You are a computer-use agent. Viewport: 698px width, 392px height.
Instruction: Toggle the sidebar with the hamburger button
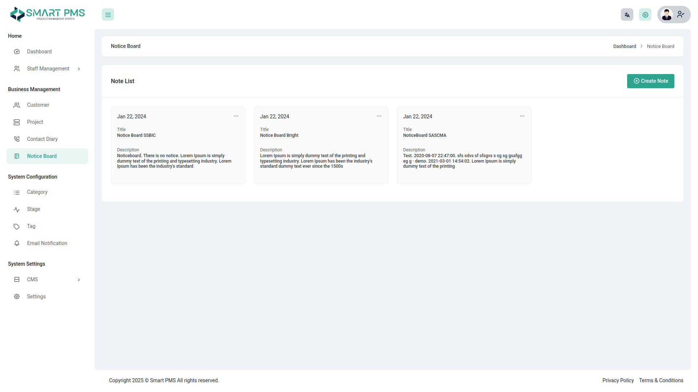coord(108,15)
